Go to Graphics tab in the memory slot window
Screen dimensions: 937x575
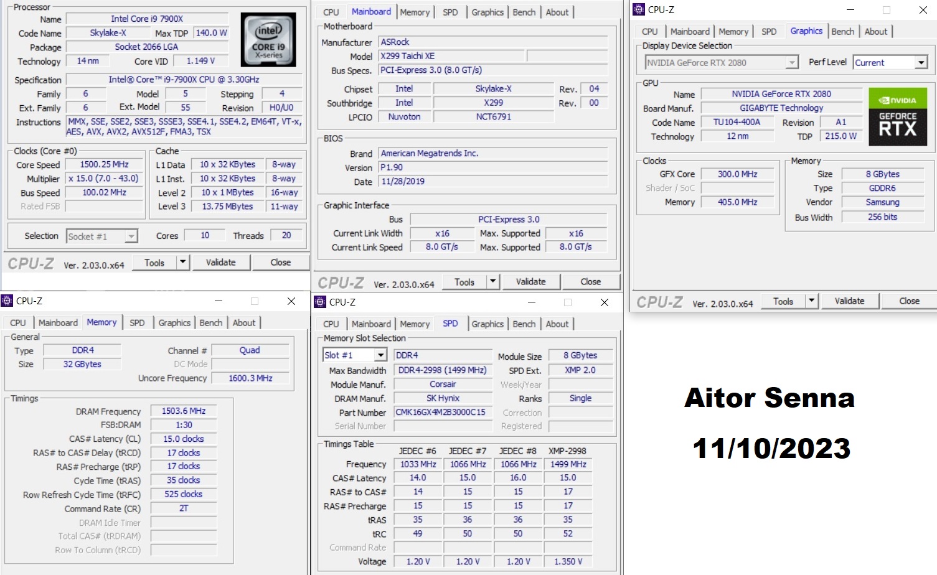487,324
